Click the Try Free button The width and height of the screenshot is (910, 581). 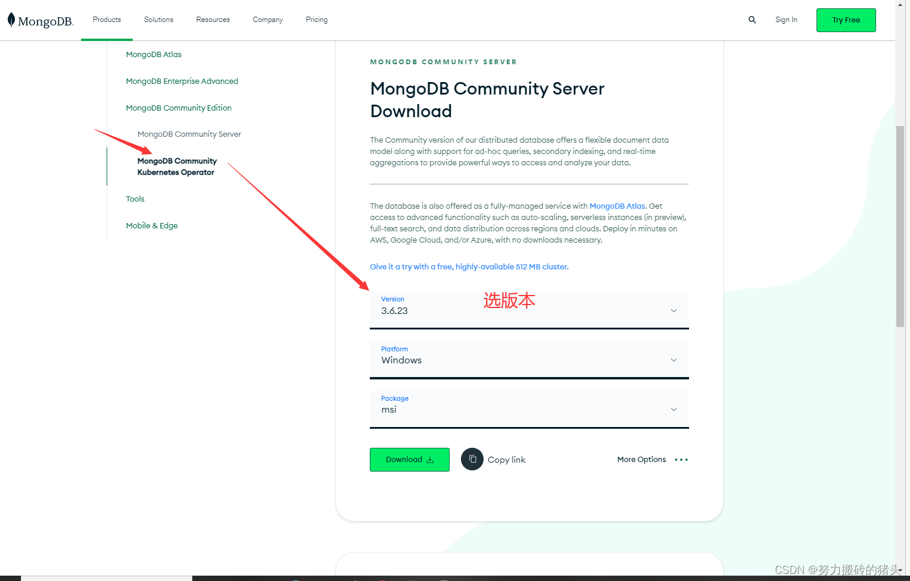846,20
